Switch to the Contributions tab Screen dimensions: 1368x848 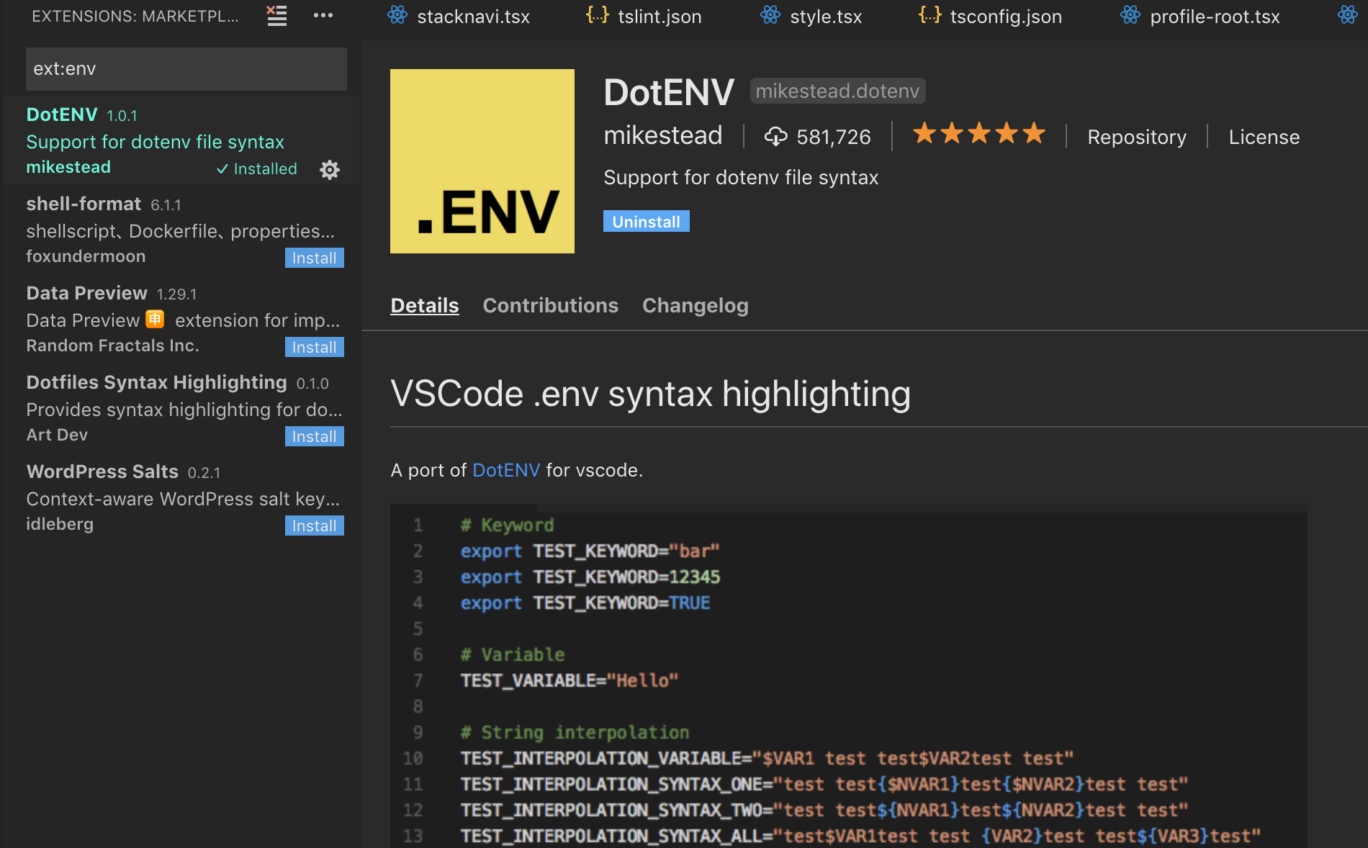coord(551,306)
